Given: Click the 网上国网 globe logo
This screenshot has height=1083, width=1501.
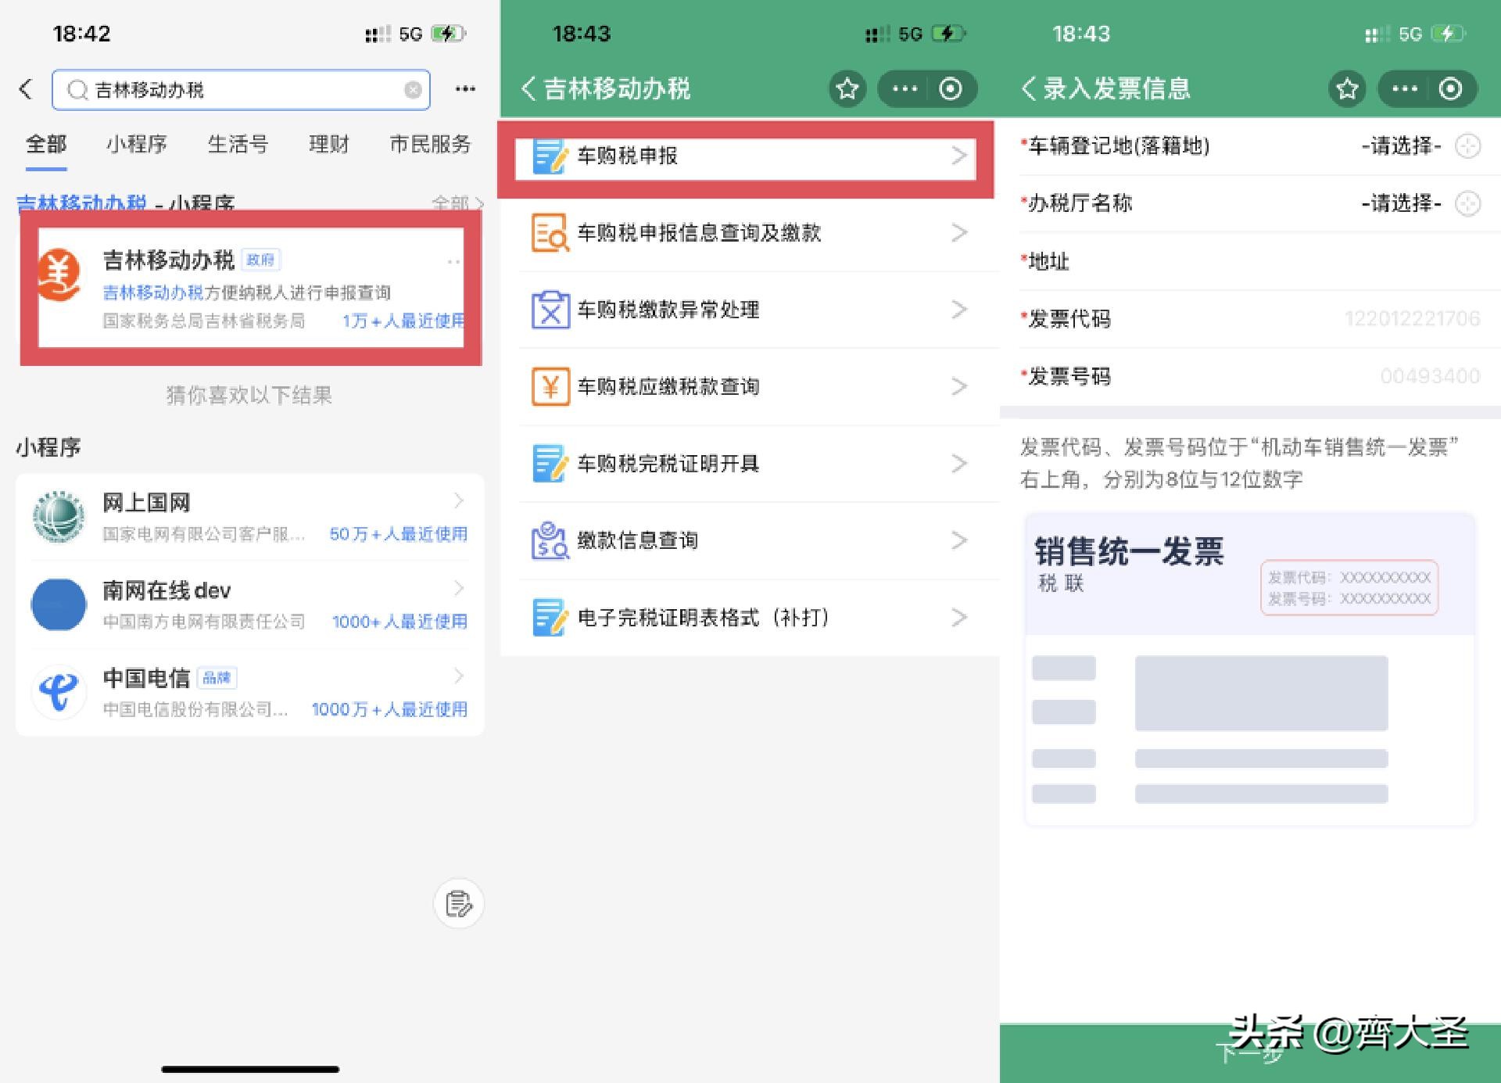Looking at the screenshot, I should click(60, 516).
